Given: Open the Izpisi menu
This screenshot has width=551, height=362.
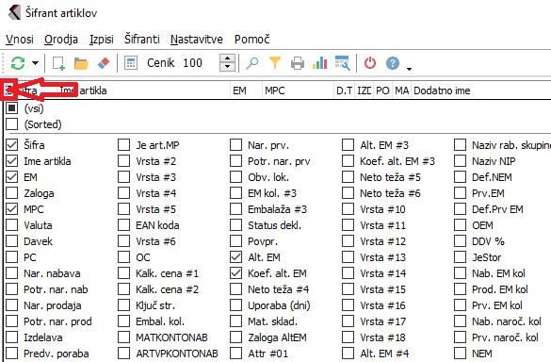Looking at the screenshot, I should [x=102, y=39].
